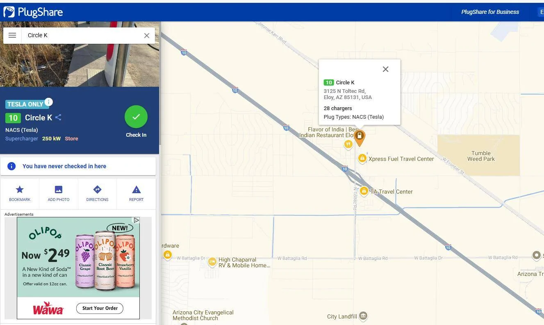Select the orange Circle K charger pin
Image resolution: width=544 pixels, height=325 pixels.
359,137
